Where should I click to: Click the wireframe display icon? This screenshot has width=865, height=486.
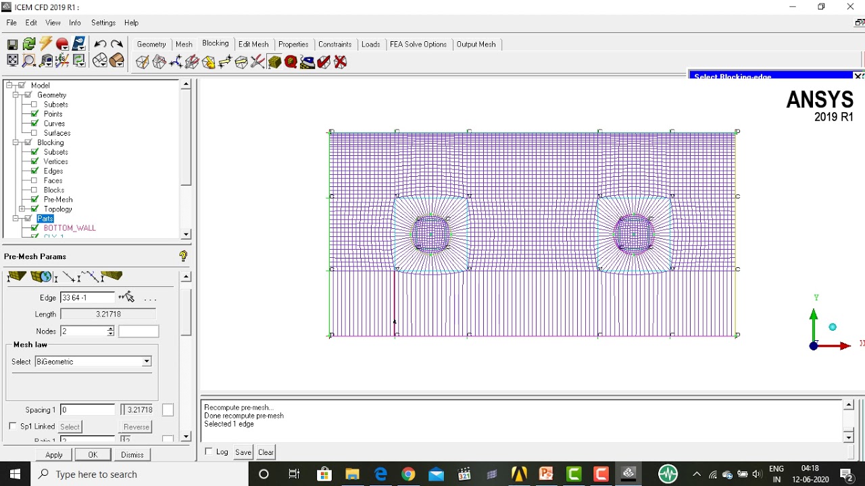[x=99, y=61]
